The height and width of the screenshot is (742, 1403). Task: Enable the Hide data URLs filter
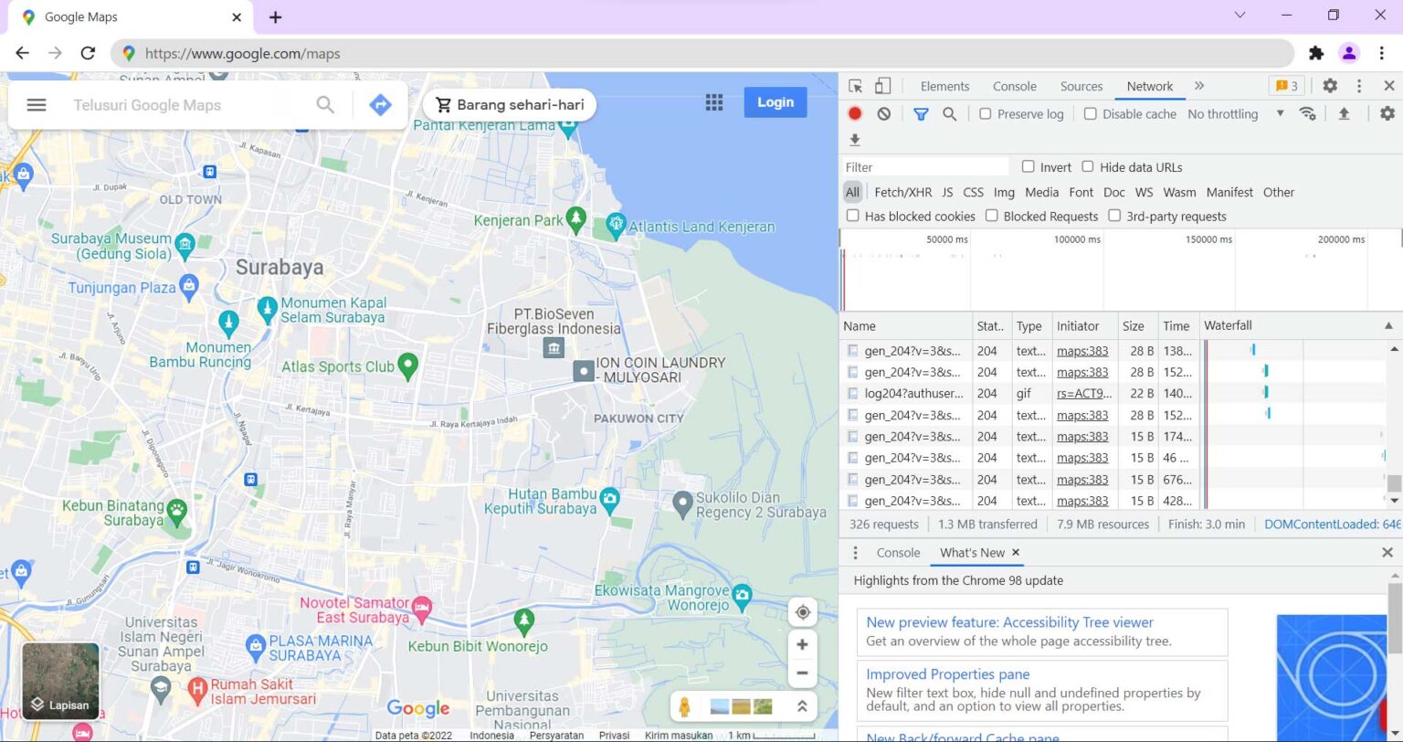(x=1088, y=166)
